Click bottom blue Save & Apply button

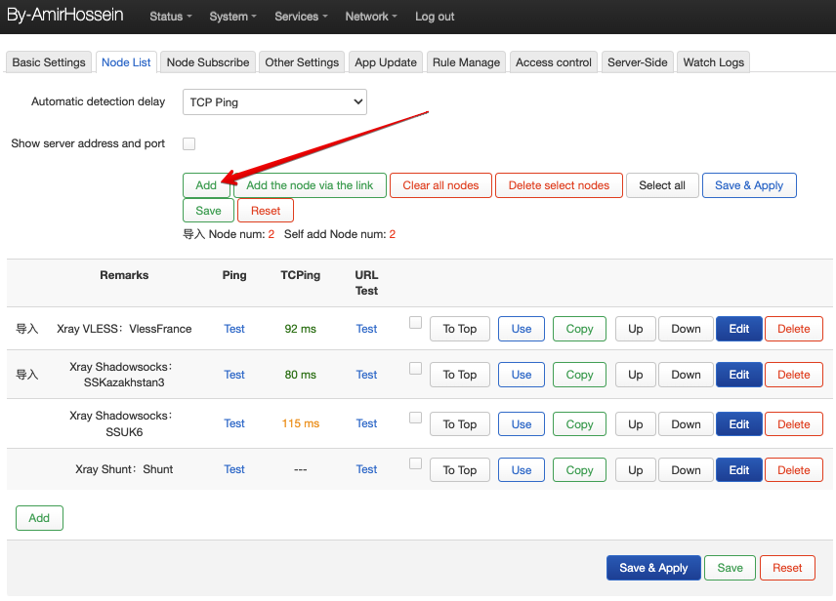pyautogui.click(x=652, y=568)
